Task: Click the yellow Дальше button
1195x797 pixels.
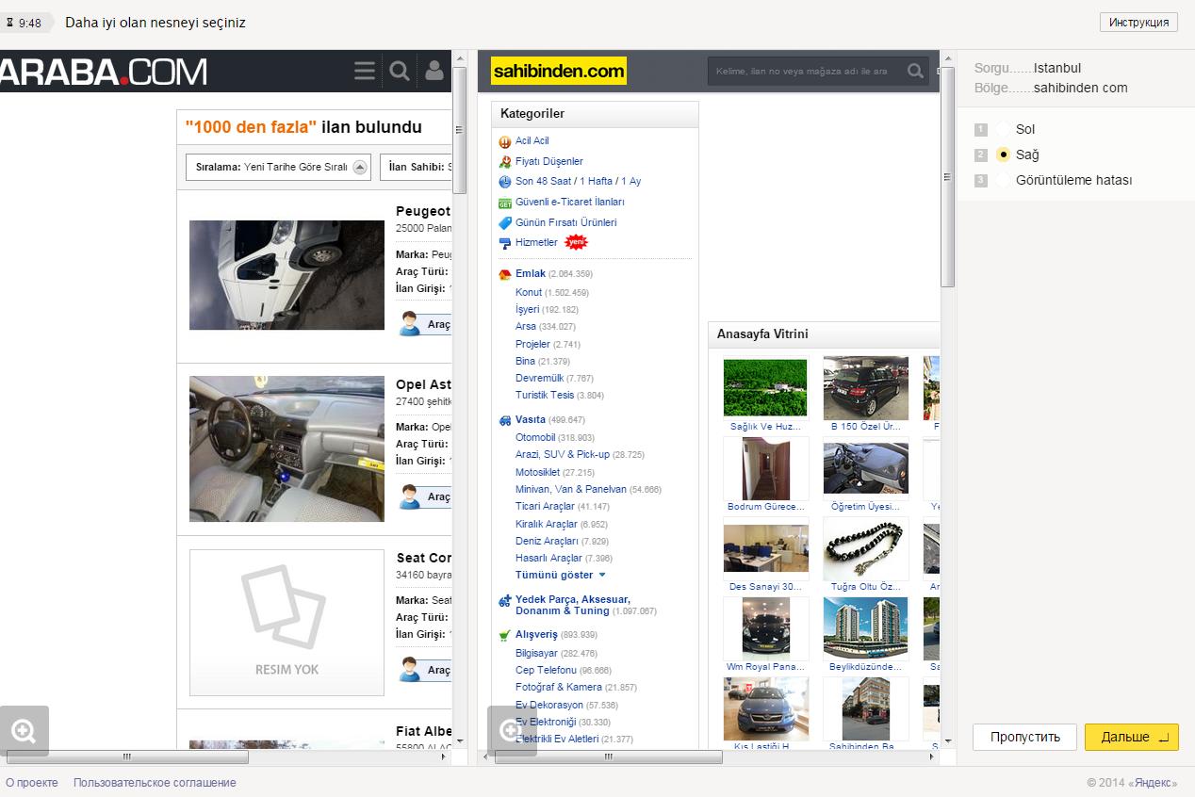Action: click(1132, 737)
